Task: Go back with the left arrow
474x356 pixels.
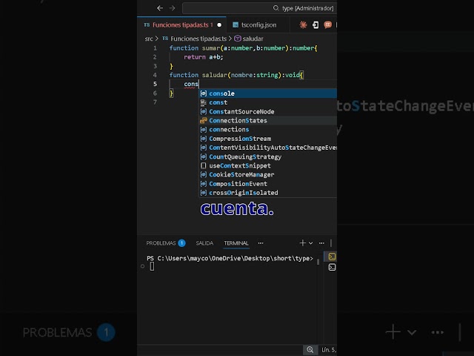Action: [160, 8]
